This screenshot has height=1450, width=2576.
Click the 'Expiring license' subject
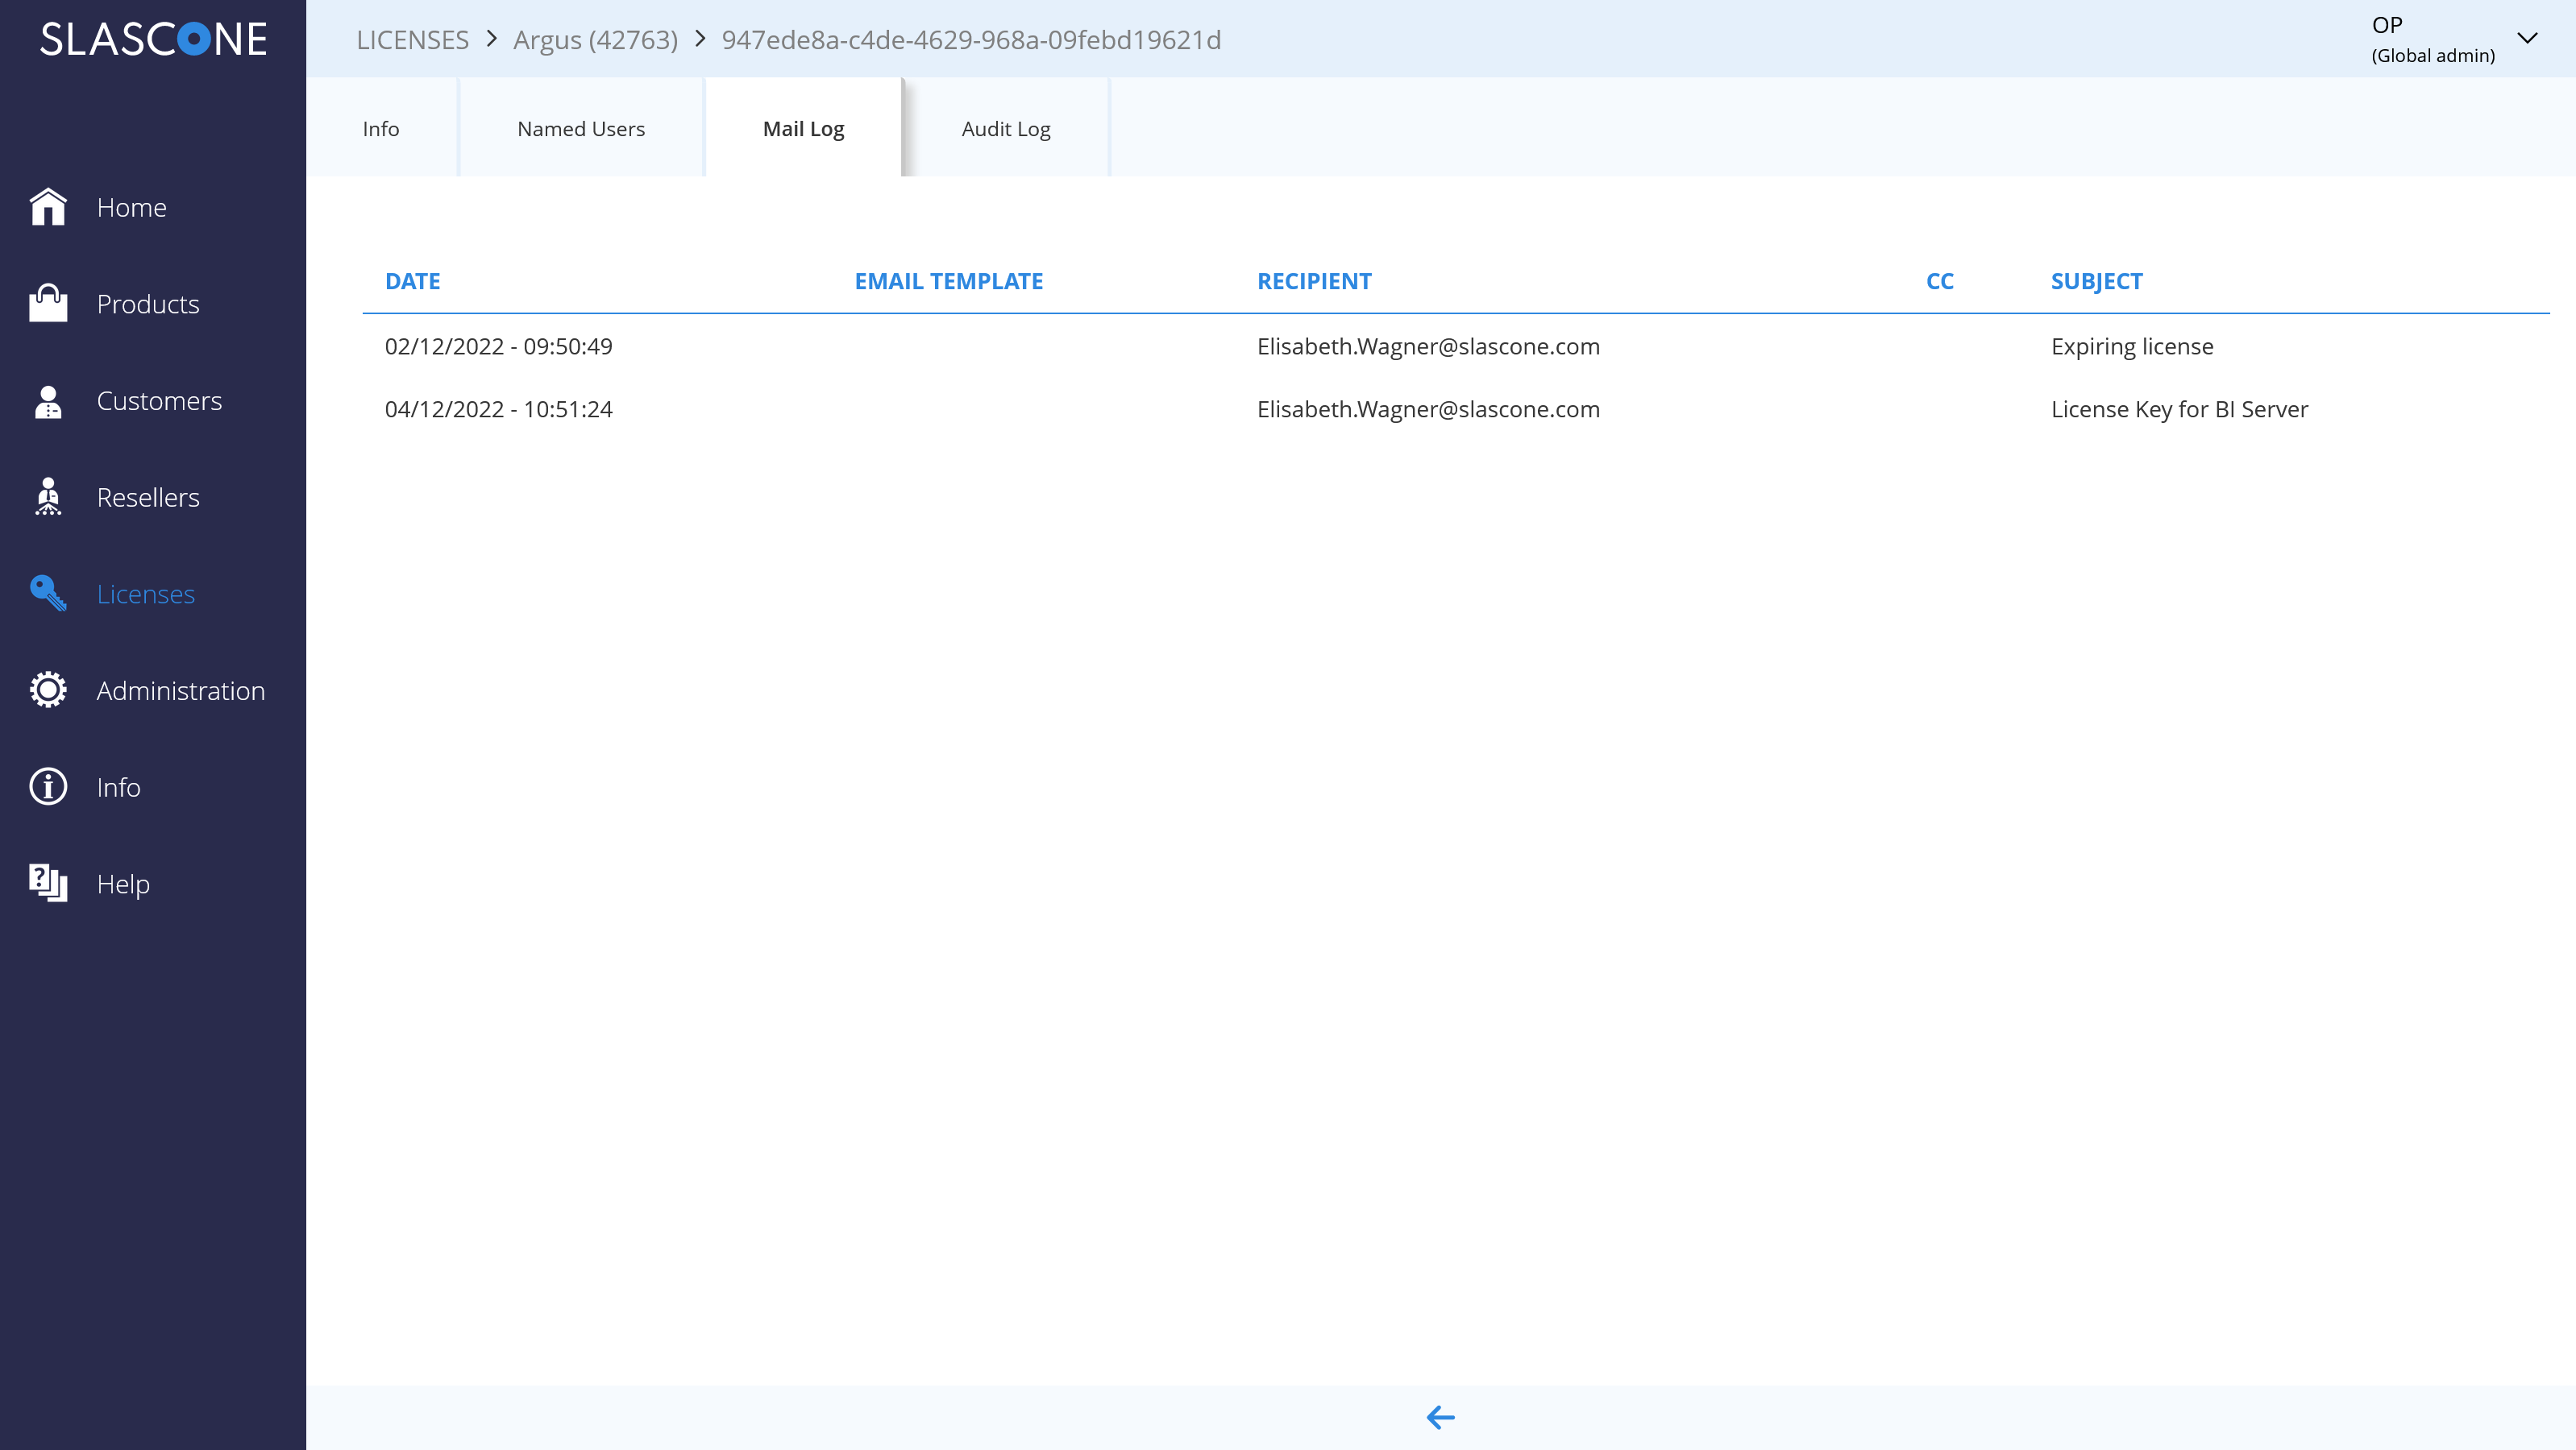point(2132,346)
